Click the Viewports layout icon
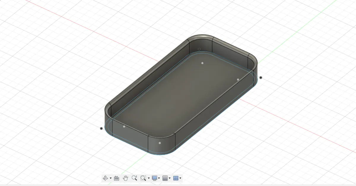The height and width of the screenshot is (186, 356). click(176, 178)
